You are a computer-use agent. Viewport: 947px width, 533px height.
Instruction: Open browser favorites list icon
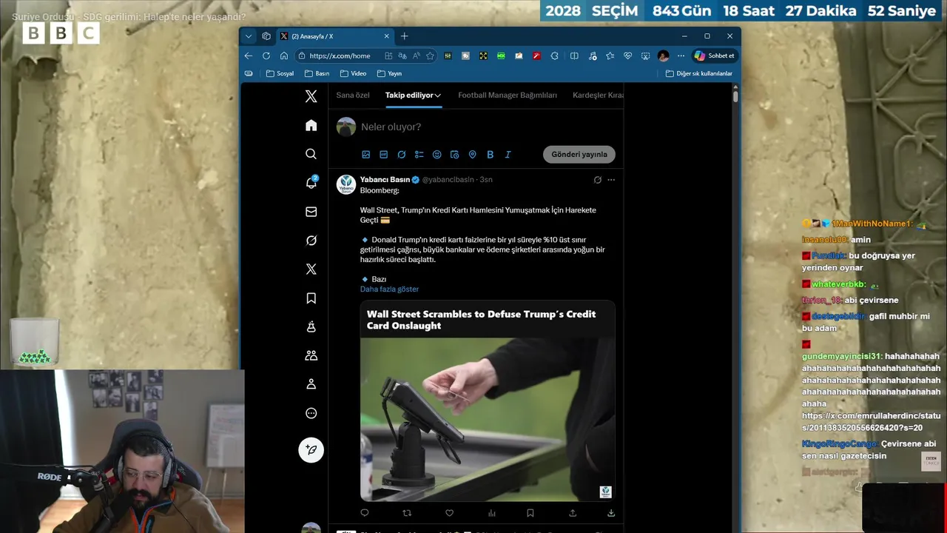pos(610,56)
